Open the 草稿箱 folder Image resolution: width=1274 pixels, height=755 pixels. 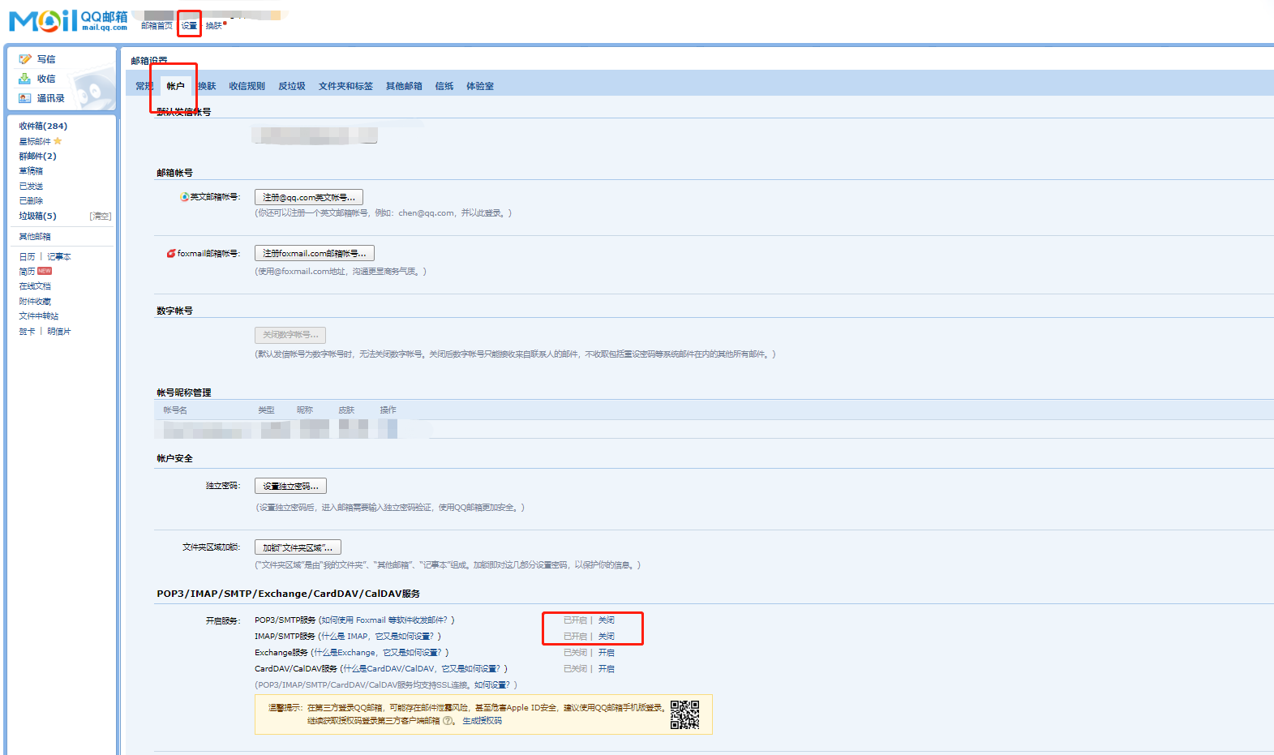(x=31, y=171)
